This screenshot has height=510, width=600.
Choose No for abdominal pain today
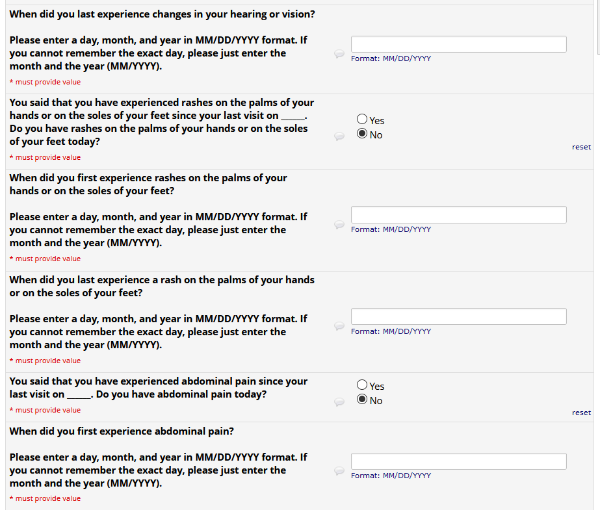pyautogui.click(x=362, y=400)
